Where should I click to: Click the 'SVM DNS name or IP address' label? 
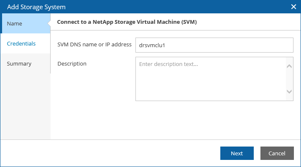[94, 45]
